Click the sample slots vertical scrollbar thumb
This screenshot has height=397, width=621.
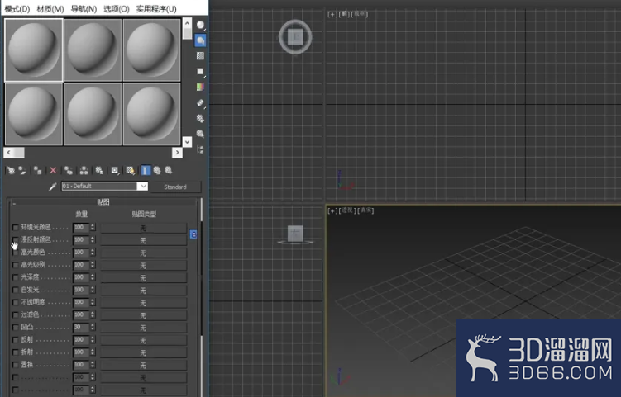tap(187, 33)
